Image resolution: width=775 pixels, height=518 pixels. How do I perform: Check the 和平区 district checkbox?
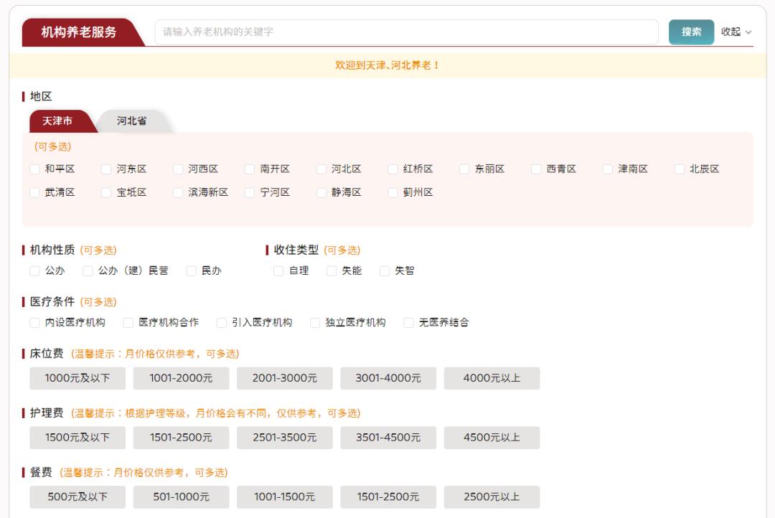(x=34, y=170)
